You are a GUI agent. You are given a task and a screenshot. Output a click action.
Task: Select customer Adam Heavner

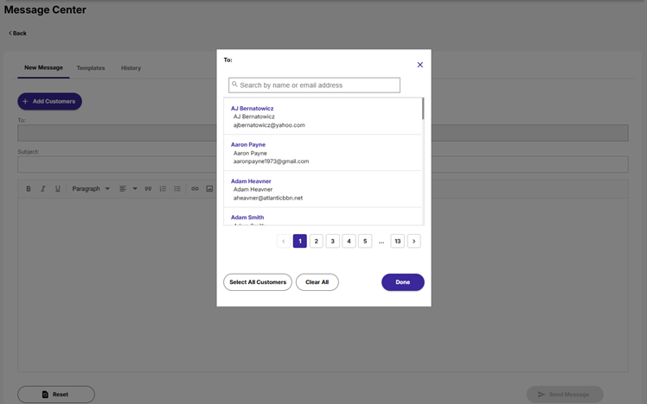[x=323, y=189]
